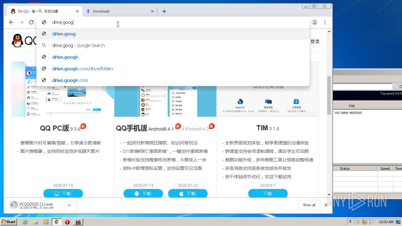Click the network tray icon
The height and width of the screenshot is (226, 402).
point(365,222)
